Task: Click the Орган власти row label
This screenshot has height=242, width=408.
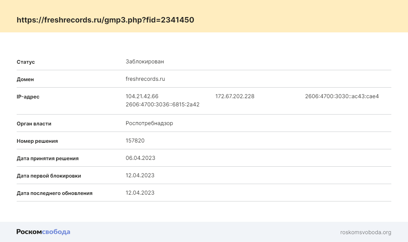Action: [34, 124]
